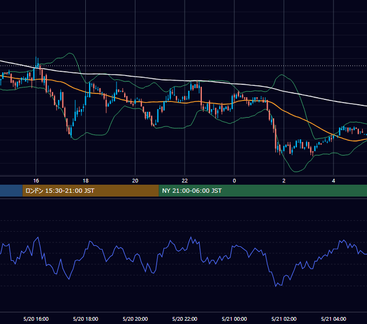Click the 18 hour axis label

coord(86,181)
